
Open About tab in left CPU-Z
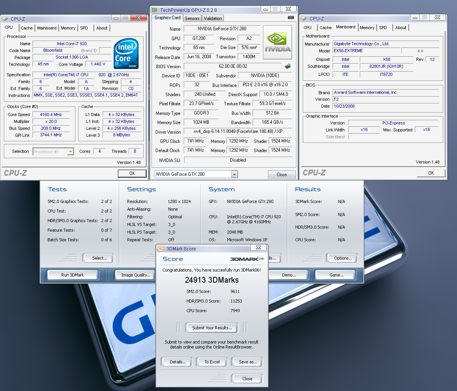pyautogui.click(x=102, y=28)
